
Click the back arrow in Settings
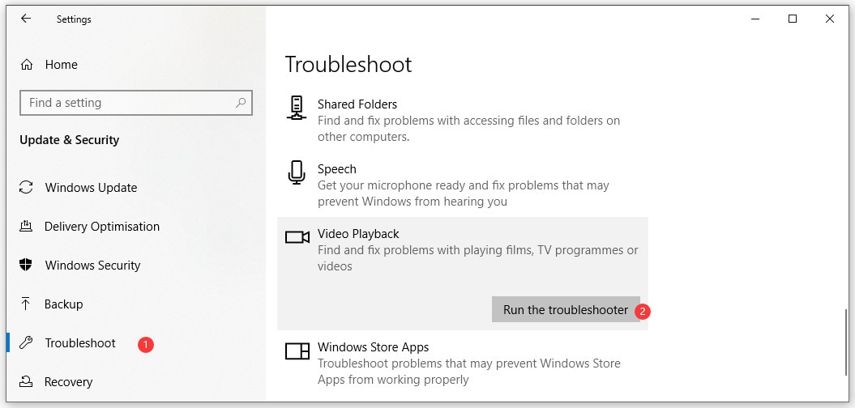(x=26, y=19)
